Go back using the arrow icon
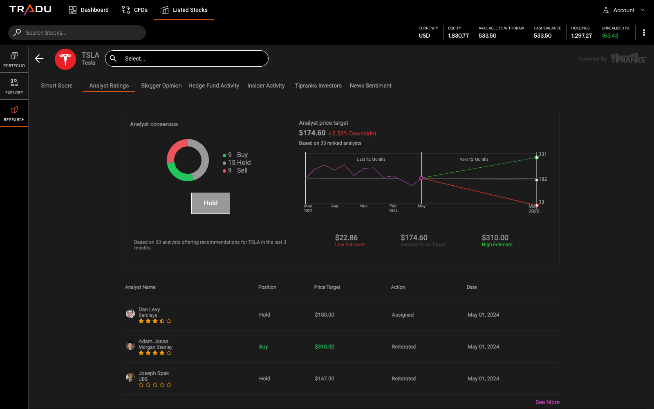The width and height of the screenshot is (654, 409). 39,58
